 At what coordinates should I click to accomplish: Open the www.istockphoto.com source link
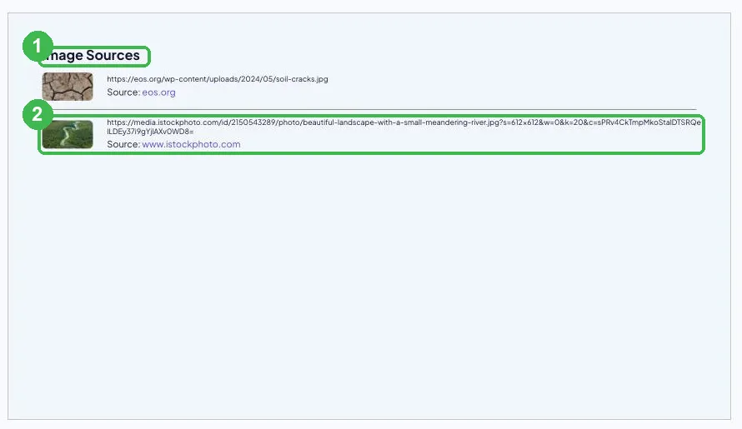click(191, 144)
